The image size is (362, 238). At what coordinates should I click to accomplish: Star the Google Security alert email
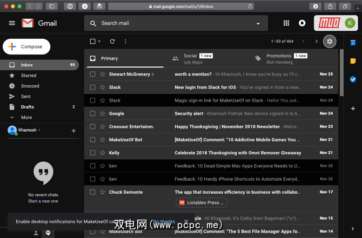coord(103,113)
